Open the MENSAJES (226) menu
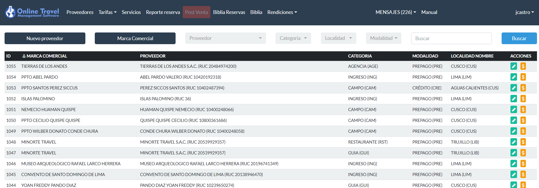The width and height of the screenshot is (539, 188). pos(395,12)
